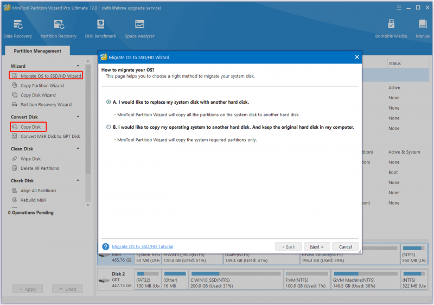Viewport: 434px width, 305px height.
Task: Open Disk Benchmark
Action: pos(100,29)
